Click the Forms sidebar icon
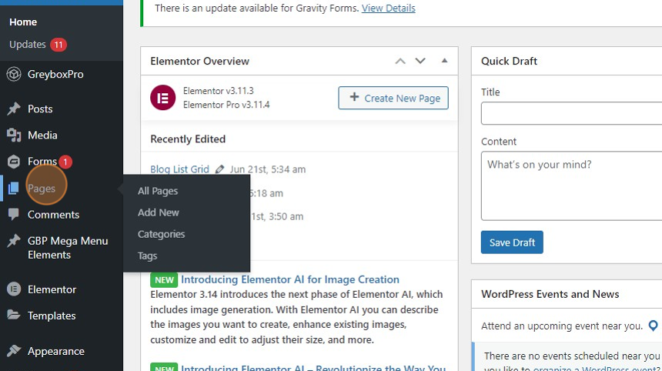 pos(14,162)
